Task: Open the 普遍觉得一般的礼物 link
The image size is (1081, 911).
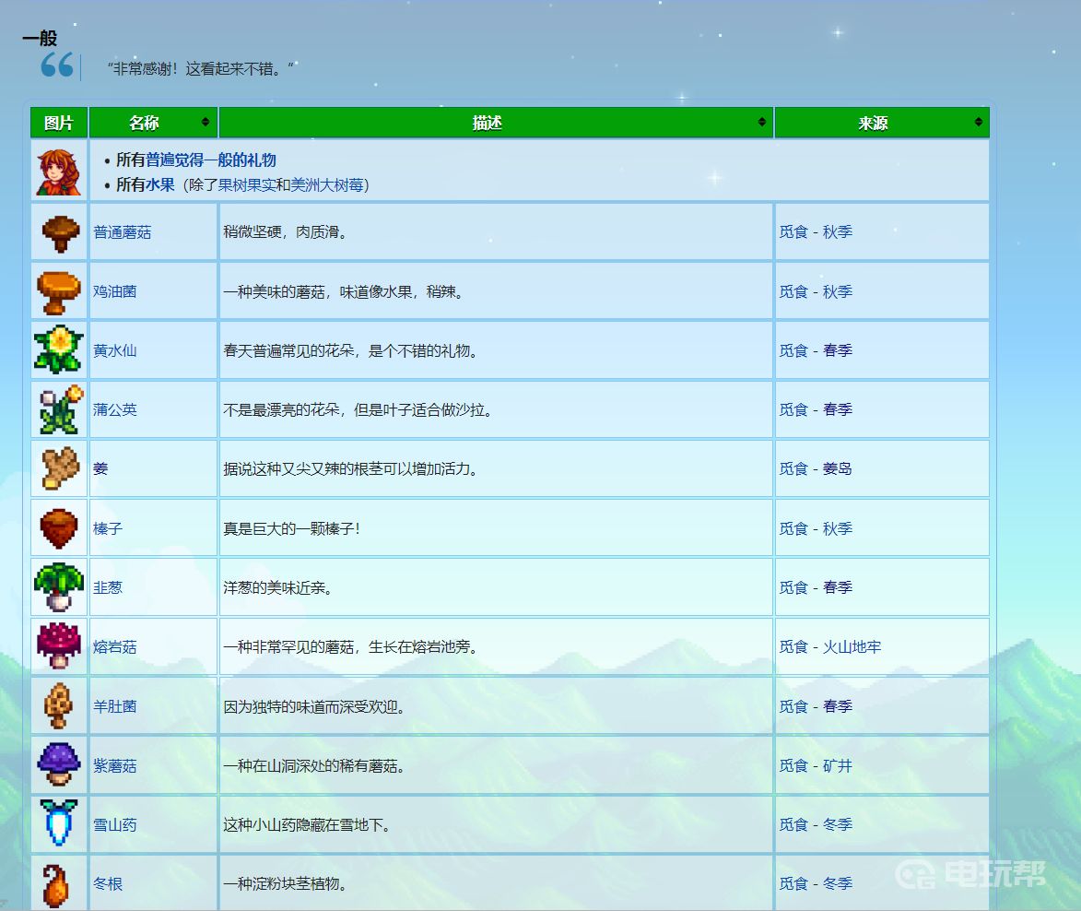Action: click(x=210, y=160)
